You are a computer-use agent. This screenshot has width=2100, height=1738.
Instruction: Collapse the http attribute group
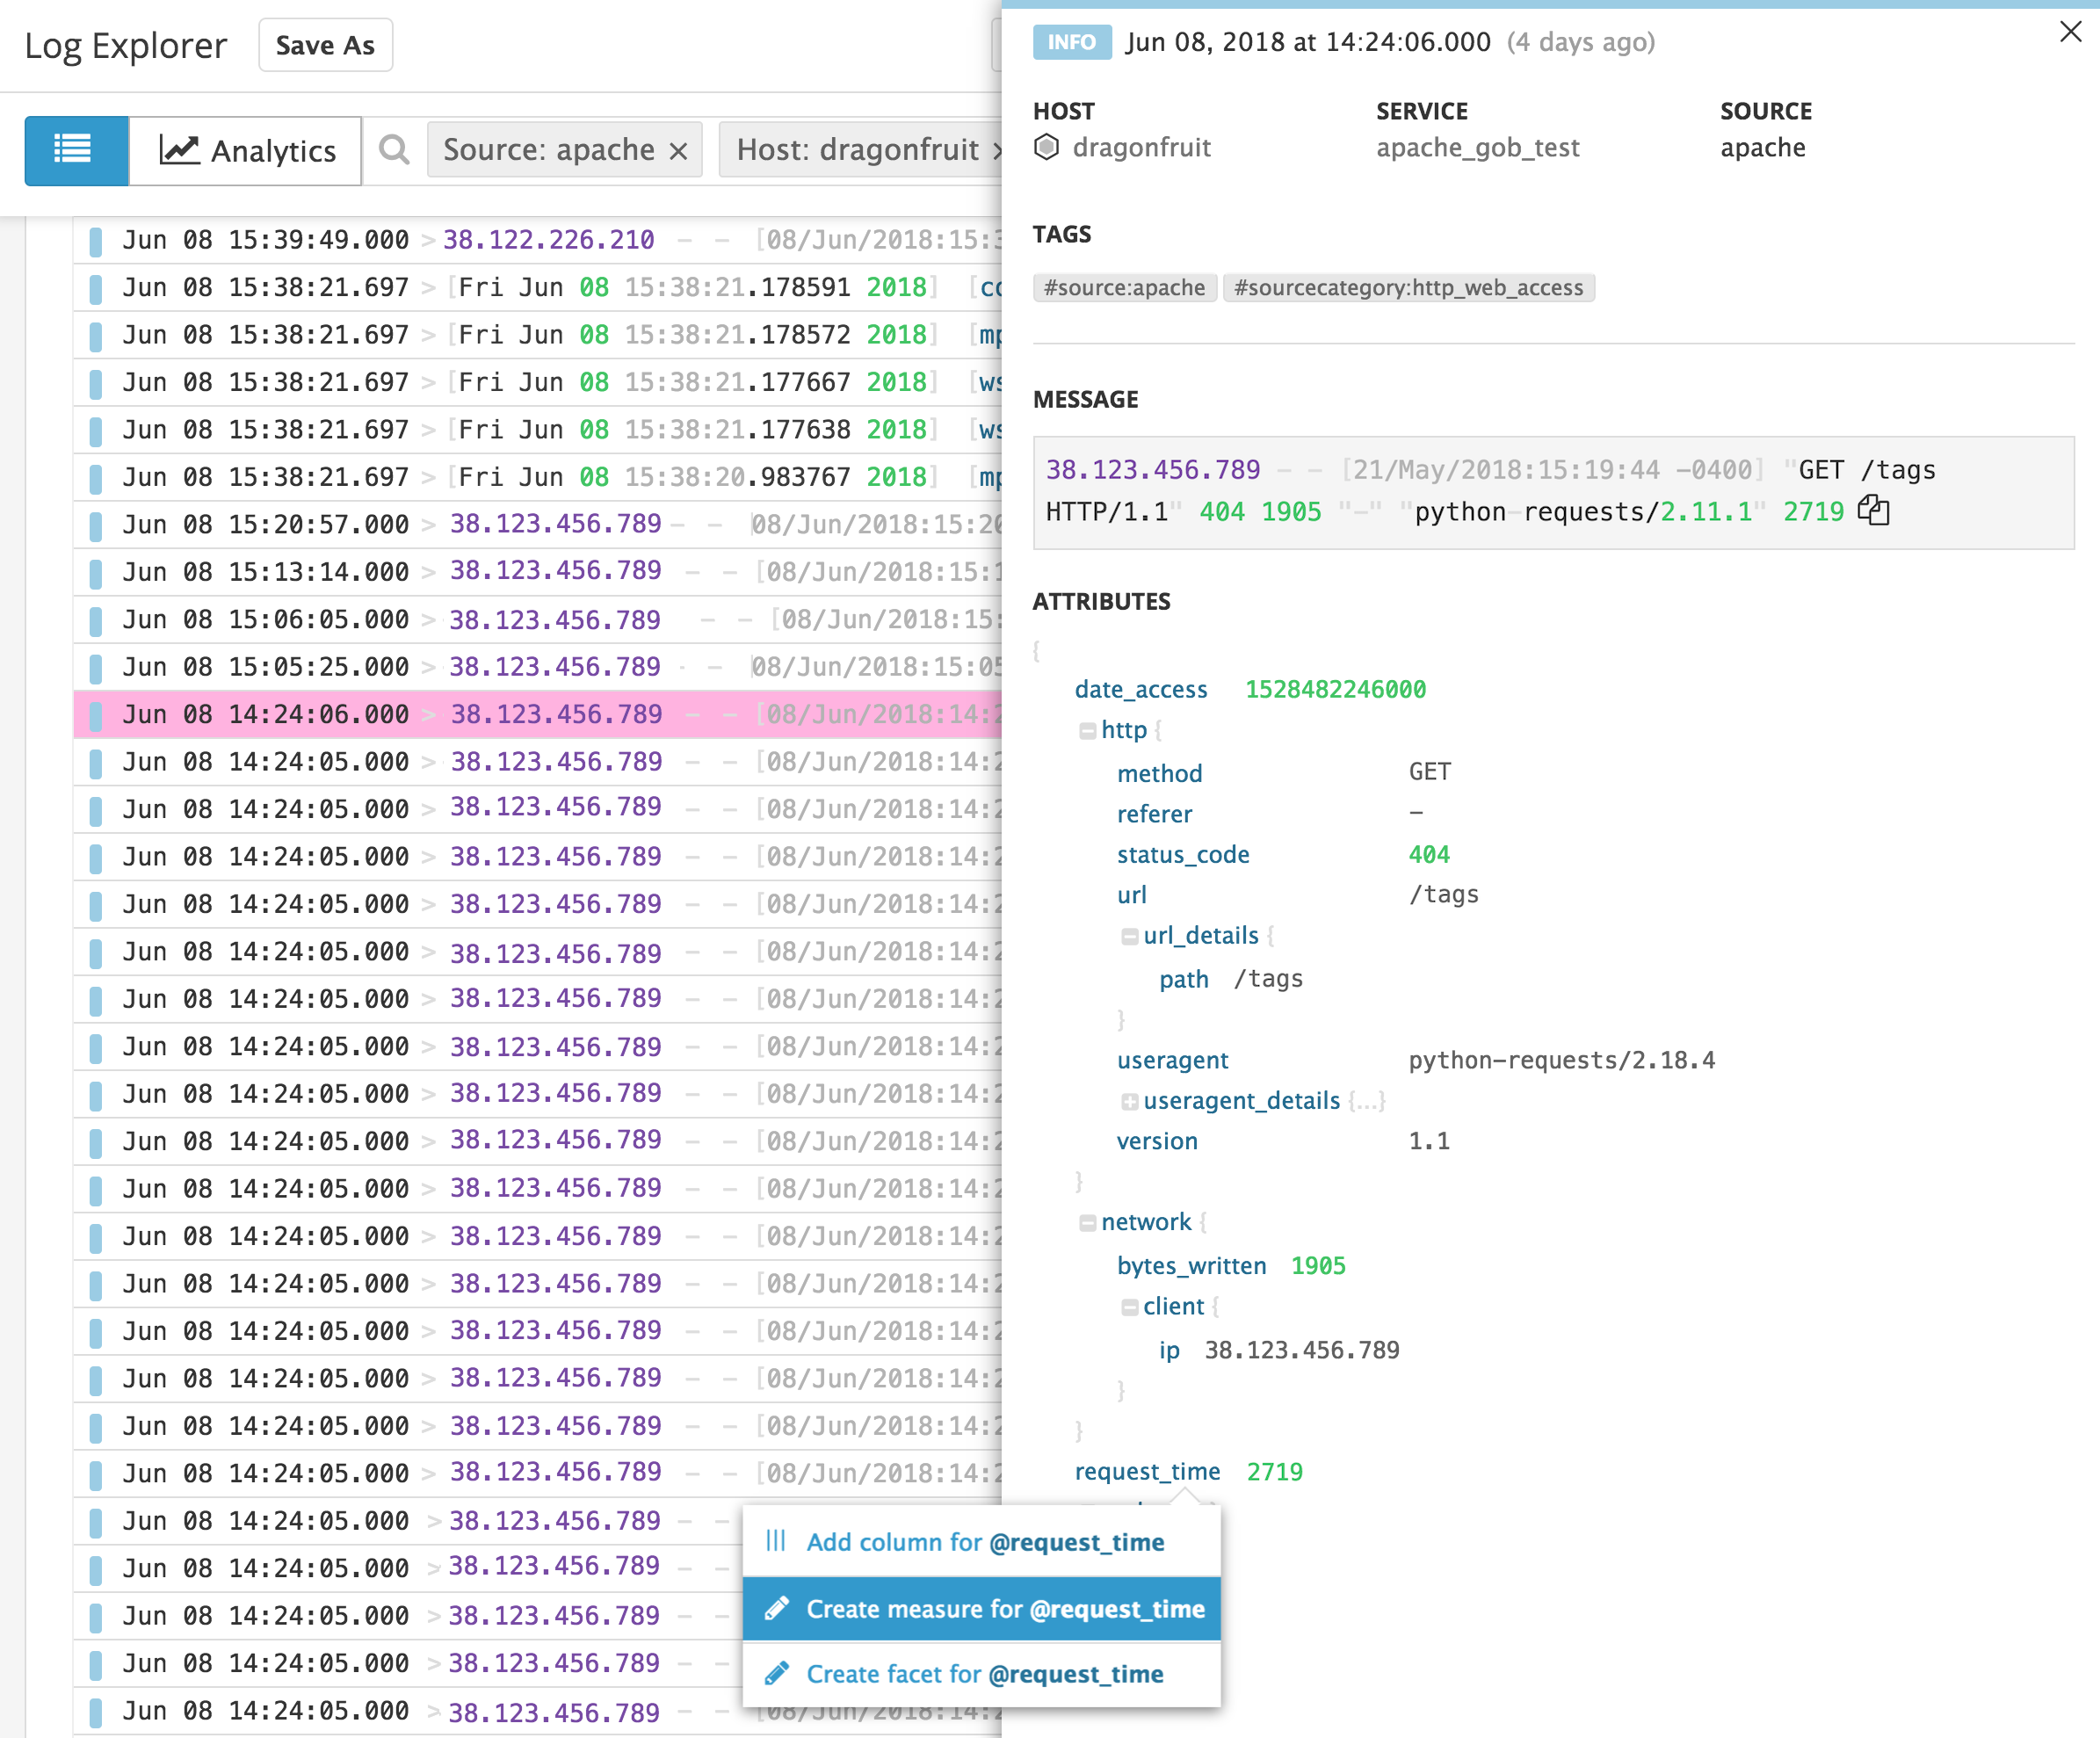point(1087,730)
